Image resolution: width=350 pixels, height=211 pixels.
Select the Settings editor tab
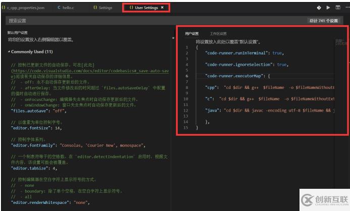(x=103, y=8)
